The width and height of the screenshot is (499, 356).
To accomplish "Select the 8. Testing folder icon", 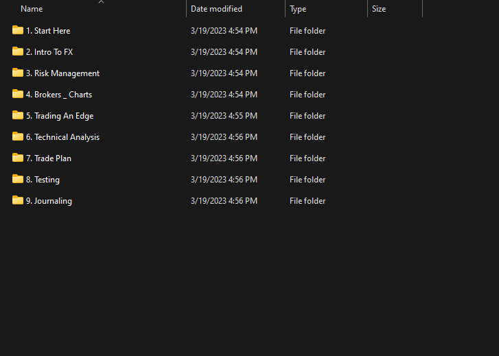I will (x=18, y=179).
